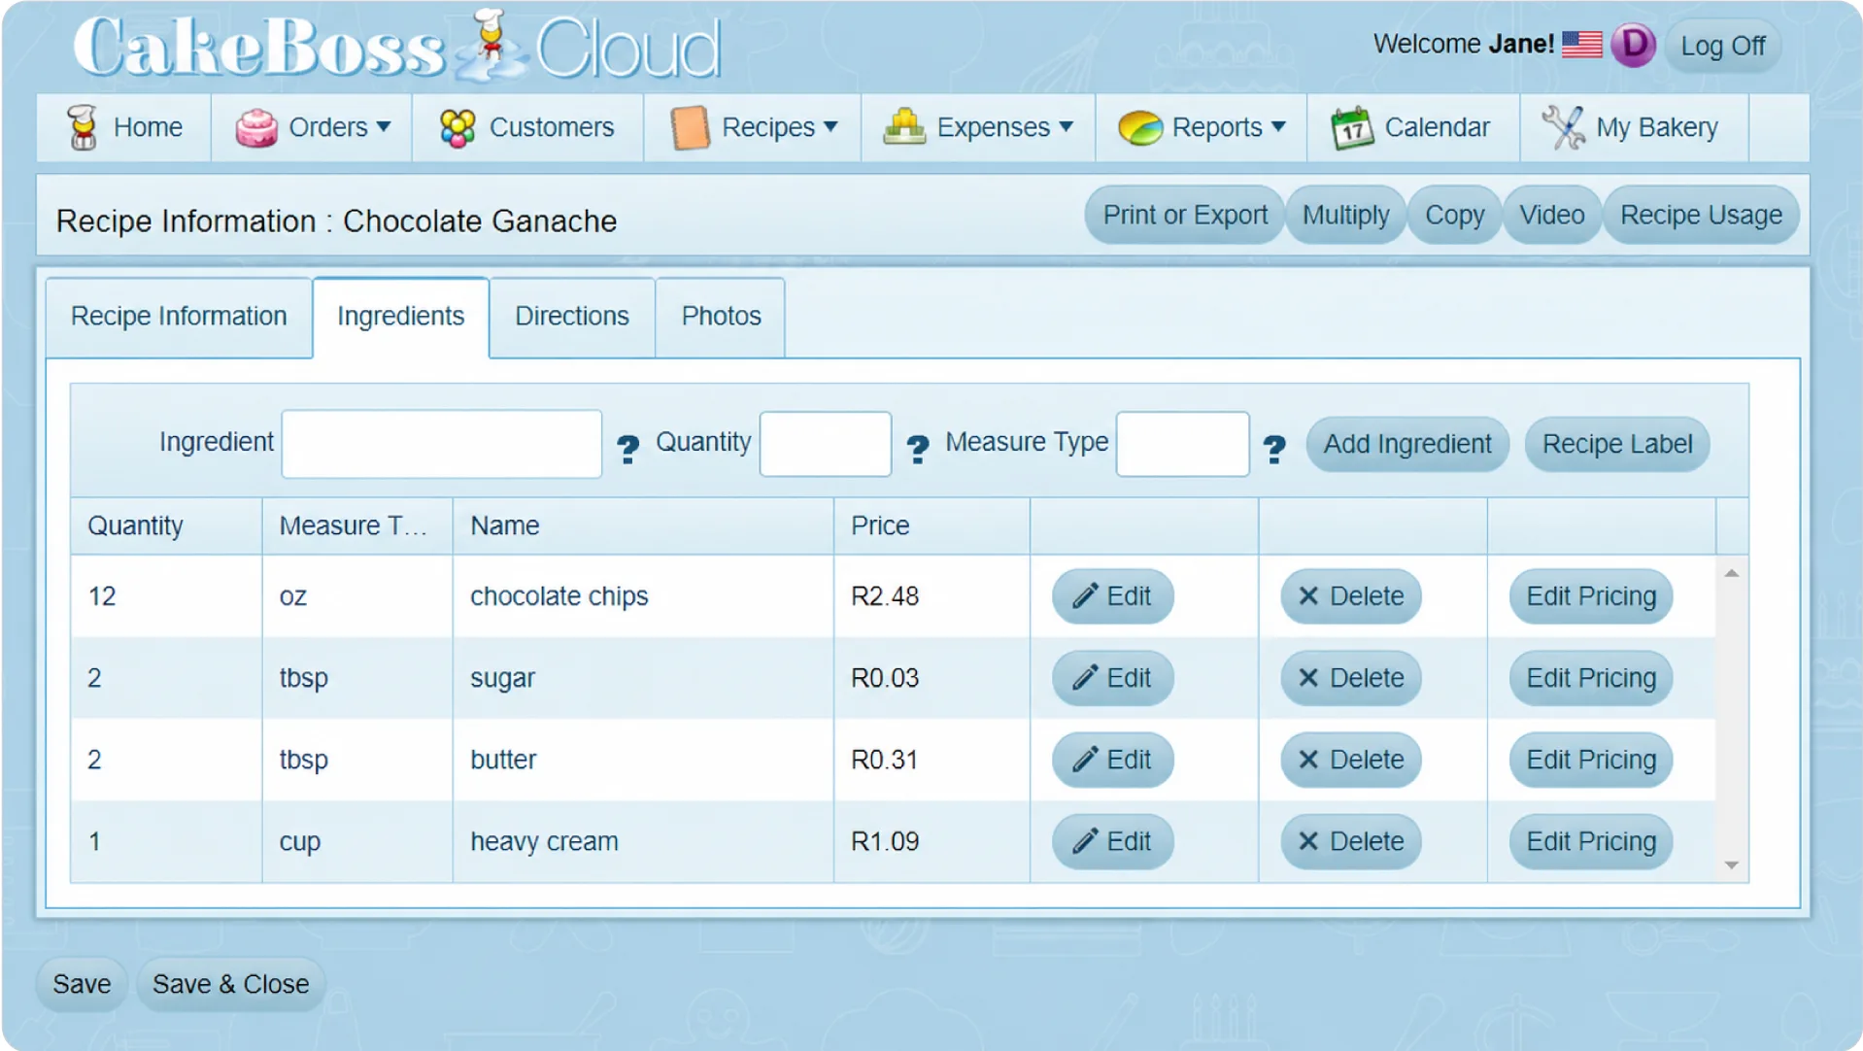The height and width of the screenshot is (1051, 1863).
Task: Switch to the Photos tab
Action: pyautogui.click(x=721, y=317)
